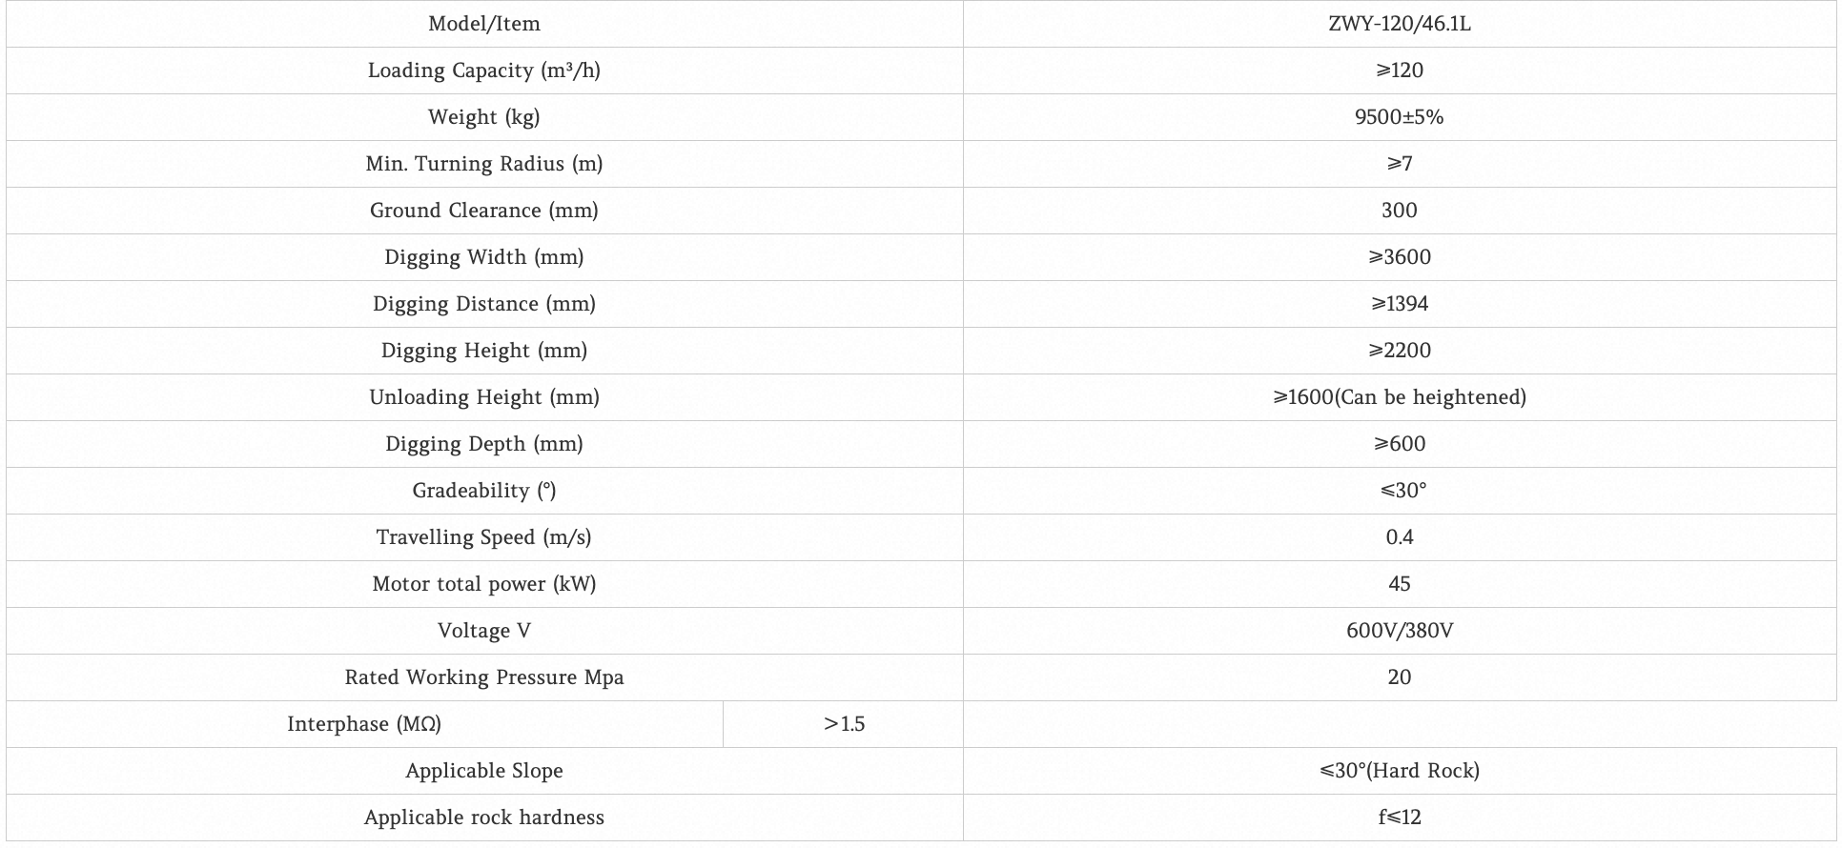Click the Voltage value 600V/380V
This screenshot has height=848, width=1842.
coord(1399,631)
